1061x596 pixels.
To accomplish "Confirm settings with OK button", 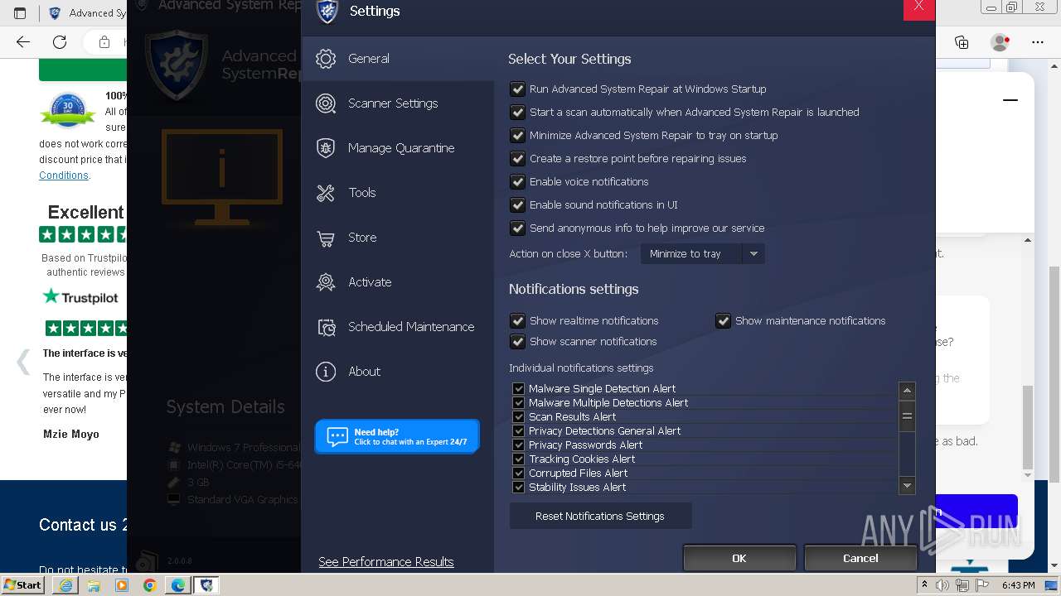I will coord(739,558).
